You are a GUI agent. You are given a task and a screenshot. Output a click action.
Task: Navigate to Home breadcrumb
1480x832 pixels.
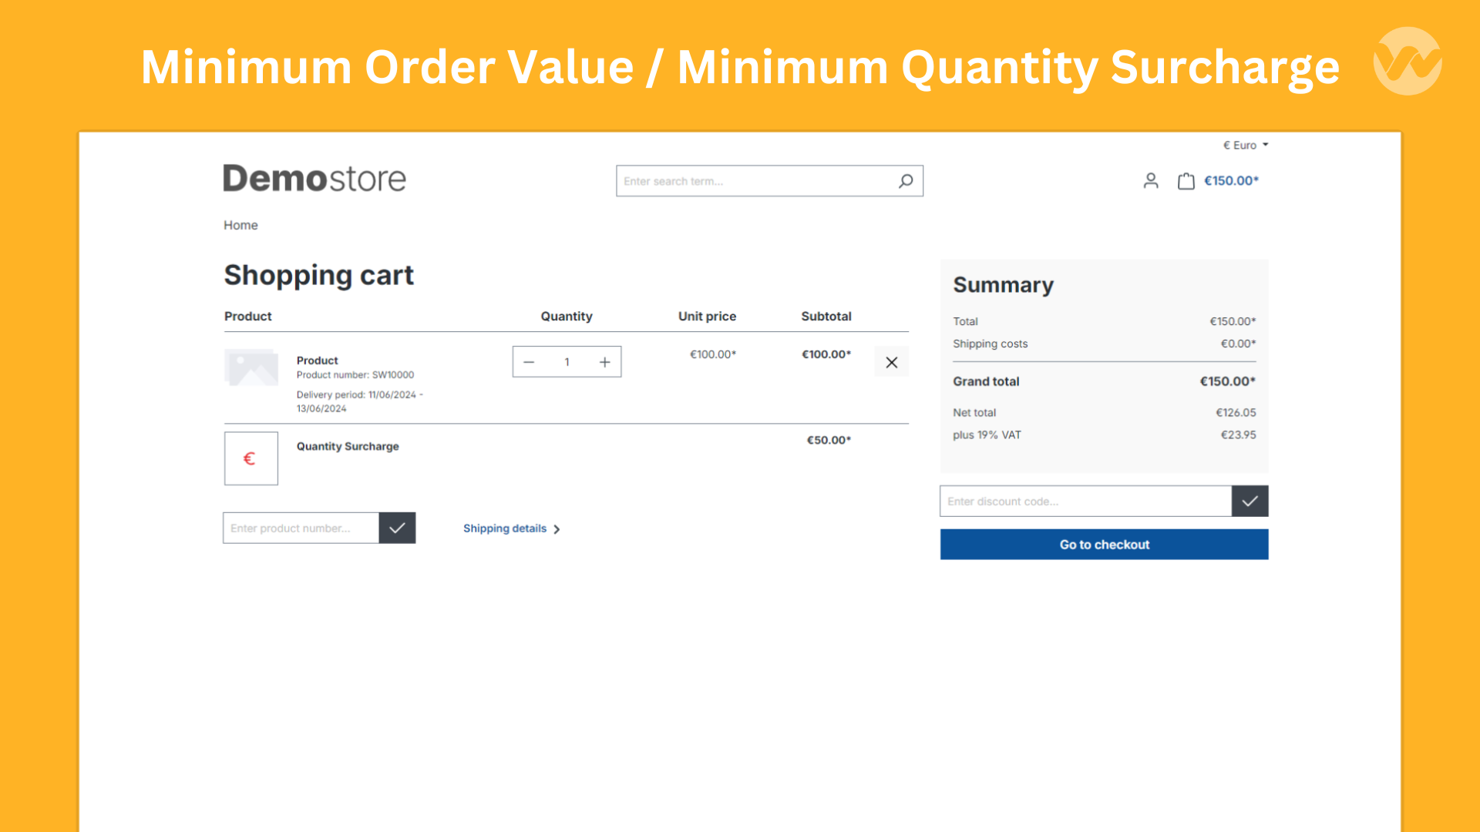(x=240, y=225)
